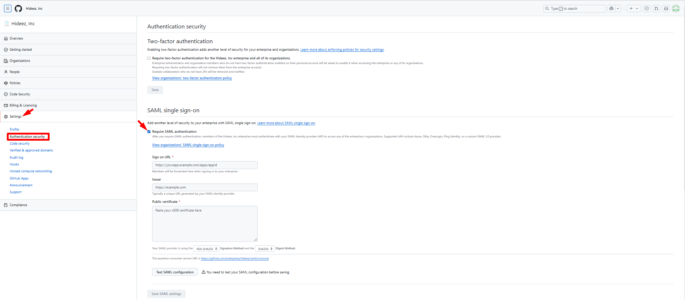The image size is (685, 300).
Task: Open the Pull requests icon in header
Action: click(656, 9)
